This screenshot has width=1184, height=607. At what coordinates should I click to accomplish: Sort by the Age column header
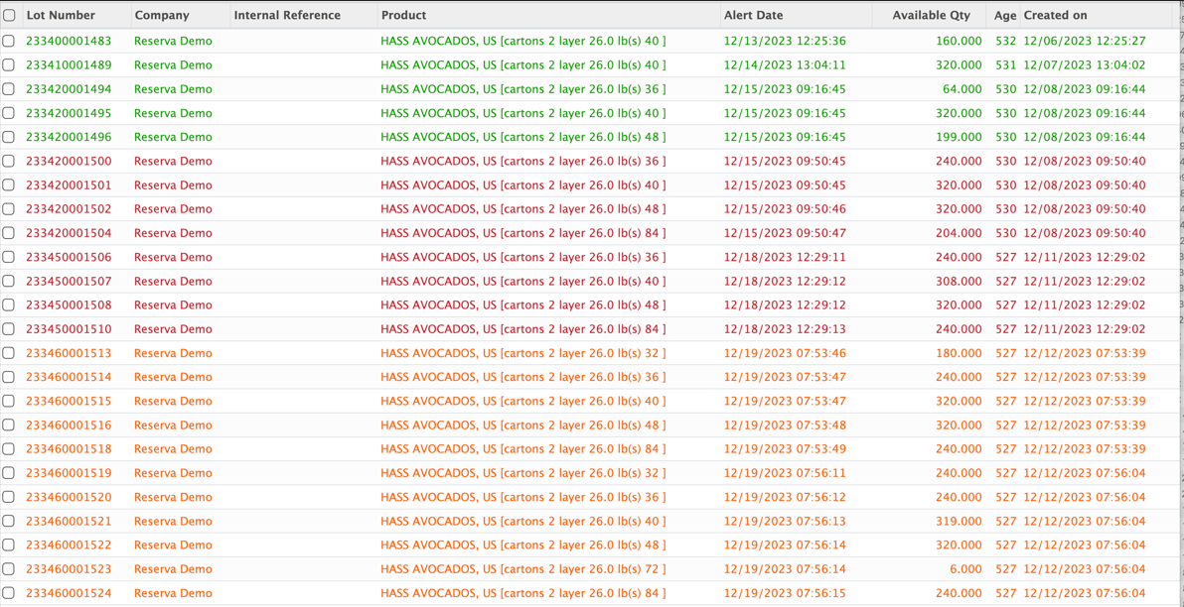click(x=1005, y=15)
